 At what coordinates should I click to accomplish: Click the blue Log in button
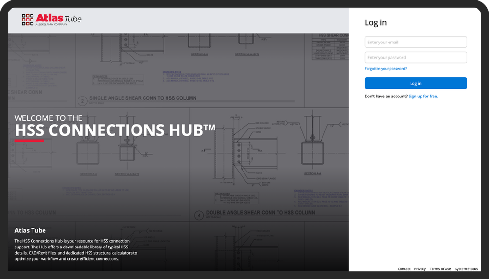point(415,83)
